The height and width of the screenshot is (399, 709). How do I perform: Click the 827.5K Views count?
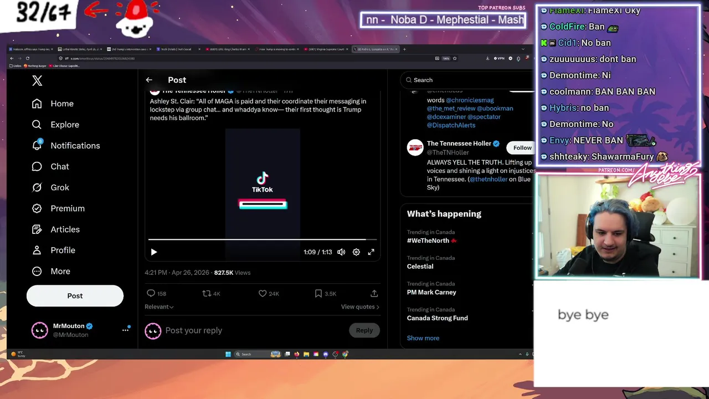point(232,273)
